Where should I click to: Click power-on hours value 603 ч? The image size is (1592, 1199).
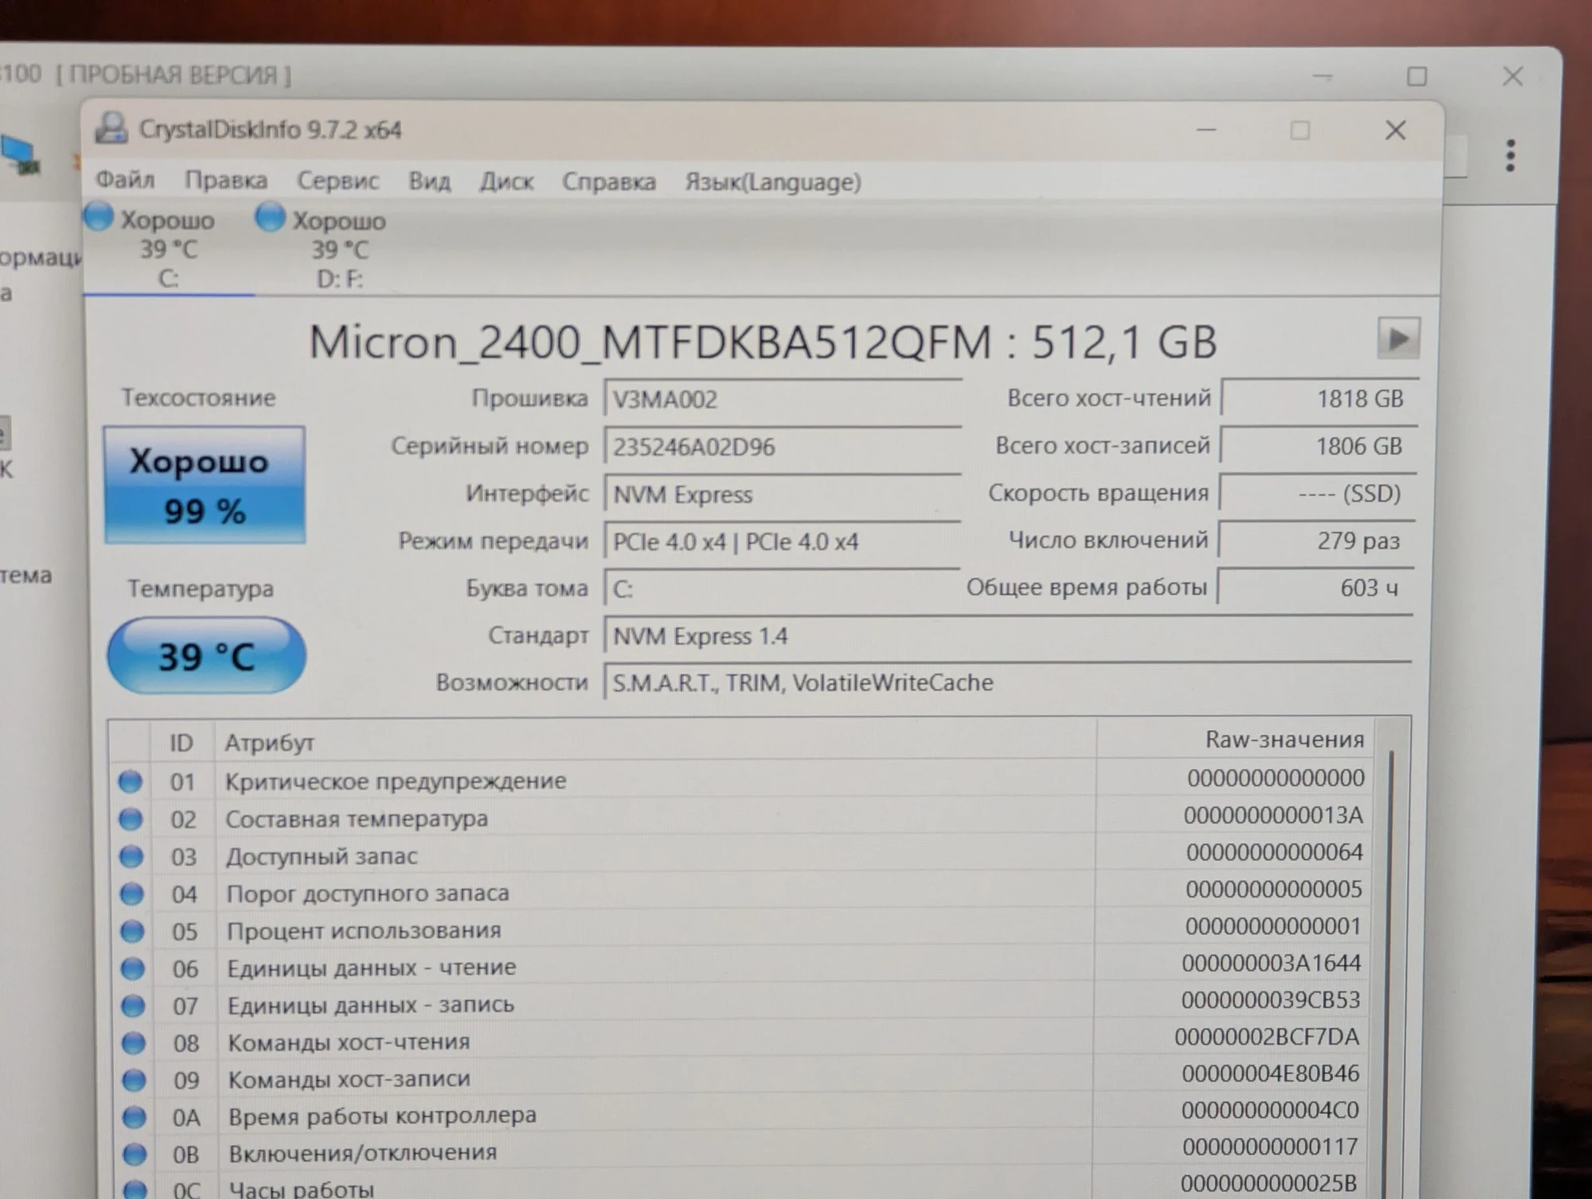point(1316,587)
